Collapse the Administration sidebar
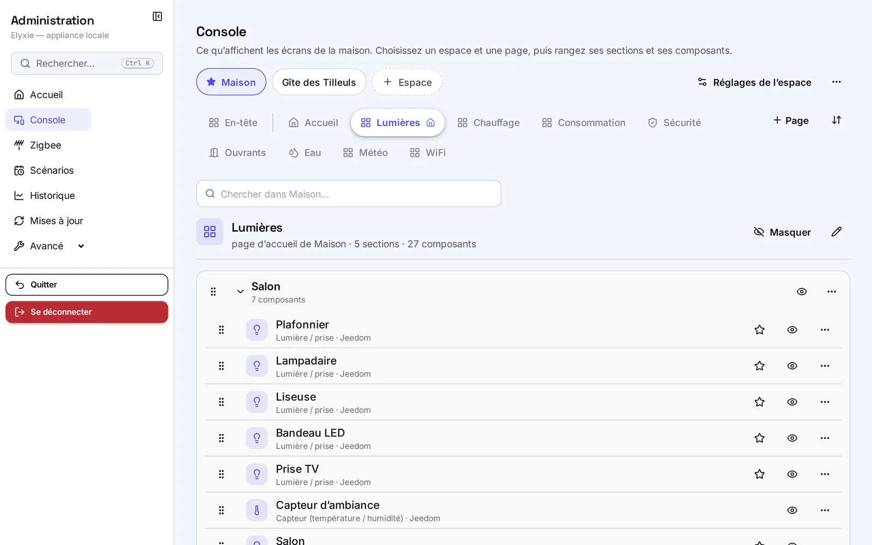The height and width of the screenshot is (545, 872). pos(157,16)
